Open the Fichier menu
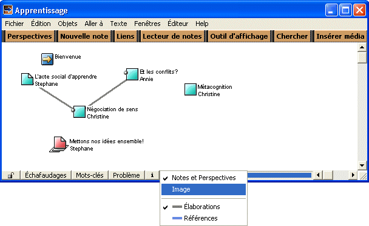 15,24
